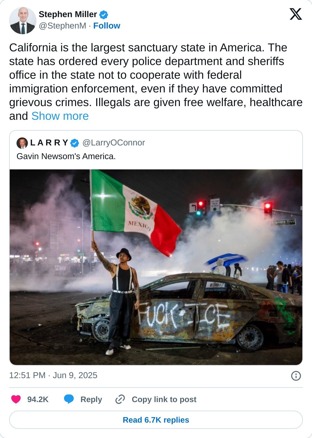Click the copy link chain icon
Image resolution: width=312 pixels, height=438 pixels.
click(120, 399)
